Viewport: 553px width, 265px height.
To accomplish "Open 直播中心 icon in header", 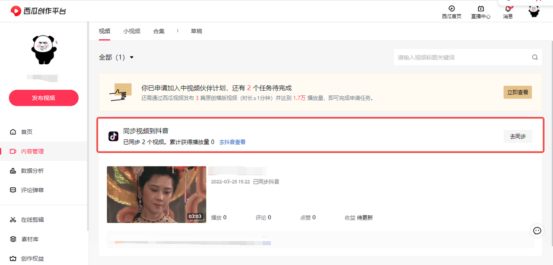I will click(x=480, y=9).
